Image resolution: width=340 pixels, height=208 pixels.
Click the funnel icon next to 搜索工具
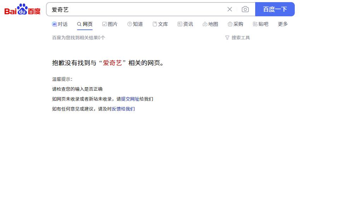pyautogui.click(x=227, y=38)
